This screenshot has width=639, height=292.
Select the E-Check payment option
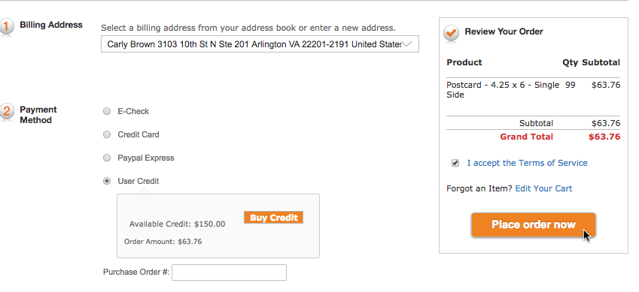click(x=107, y=111)
